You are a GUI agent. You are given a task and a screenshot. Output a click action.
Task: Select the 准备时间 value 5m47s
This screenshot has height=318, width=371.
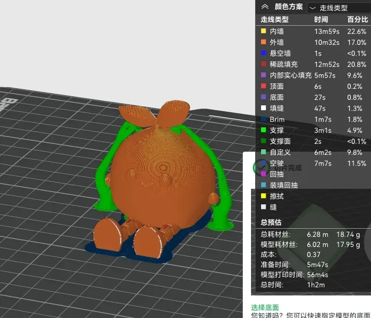317,265
